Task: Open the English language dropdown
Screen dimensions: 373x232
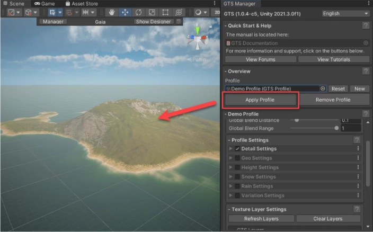Action: click(345, 14)
